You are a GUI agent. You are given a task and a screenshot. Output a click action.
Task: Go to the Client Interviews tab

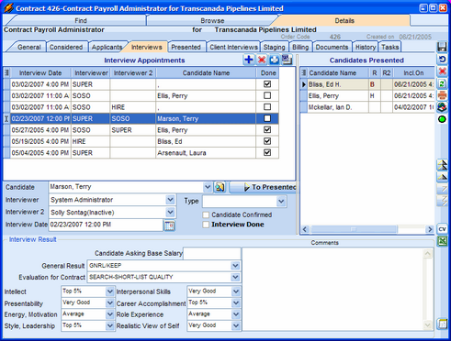(x=233, y=47)
